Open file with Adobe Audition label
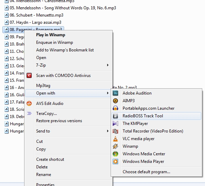Screen dimensions: 205x186 pyautogui.click(x=137, y=93)
